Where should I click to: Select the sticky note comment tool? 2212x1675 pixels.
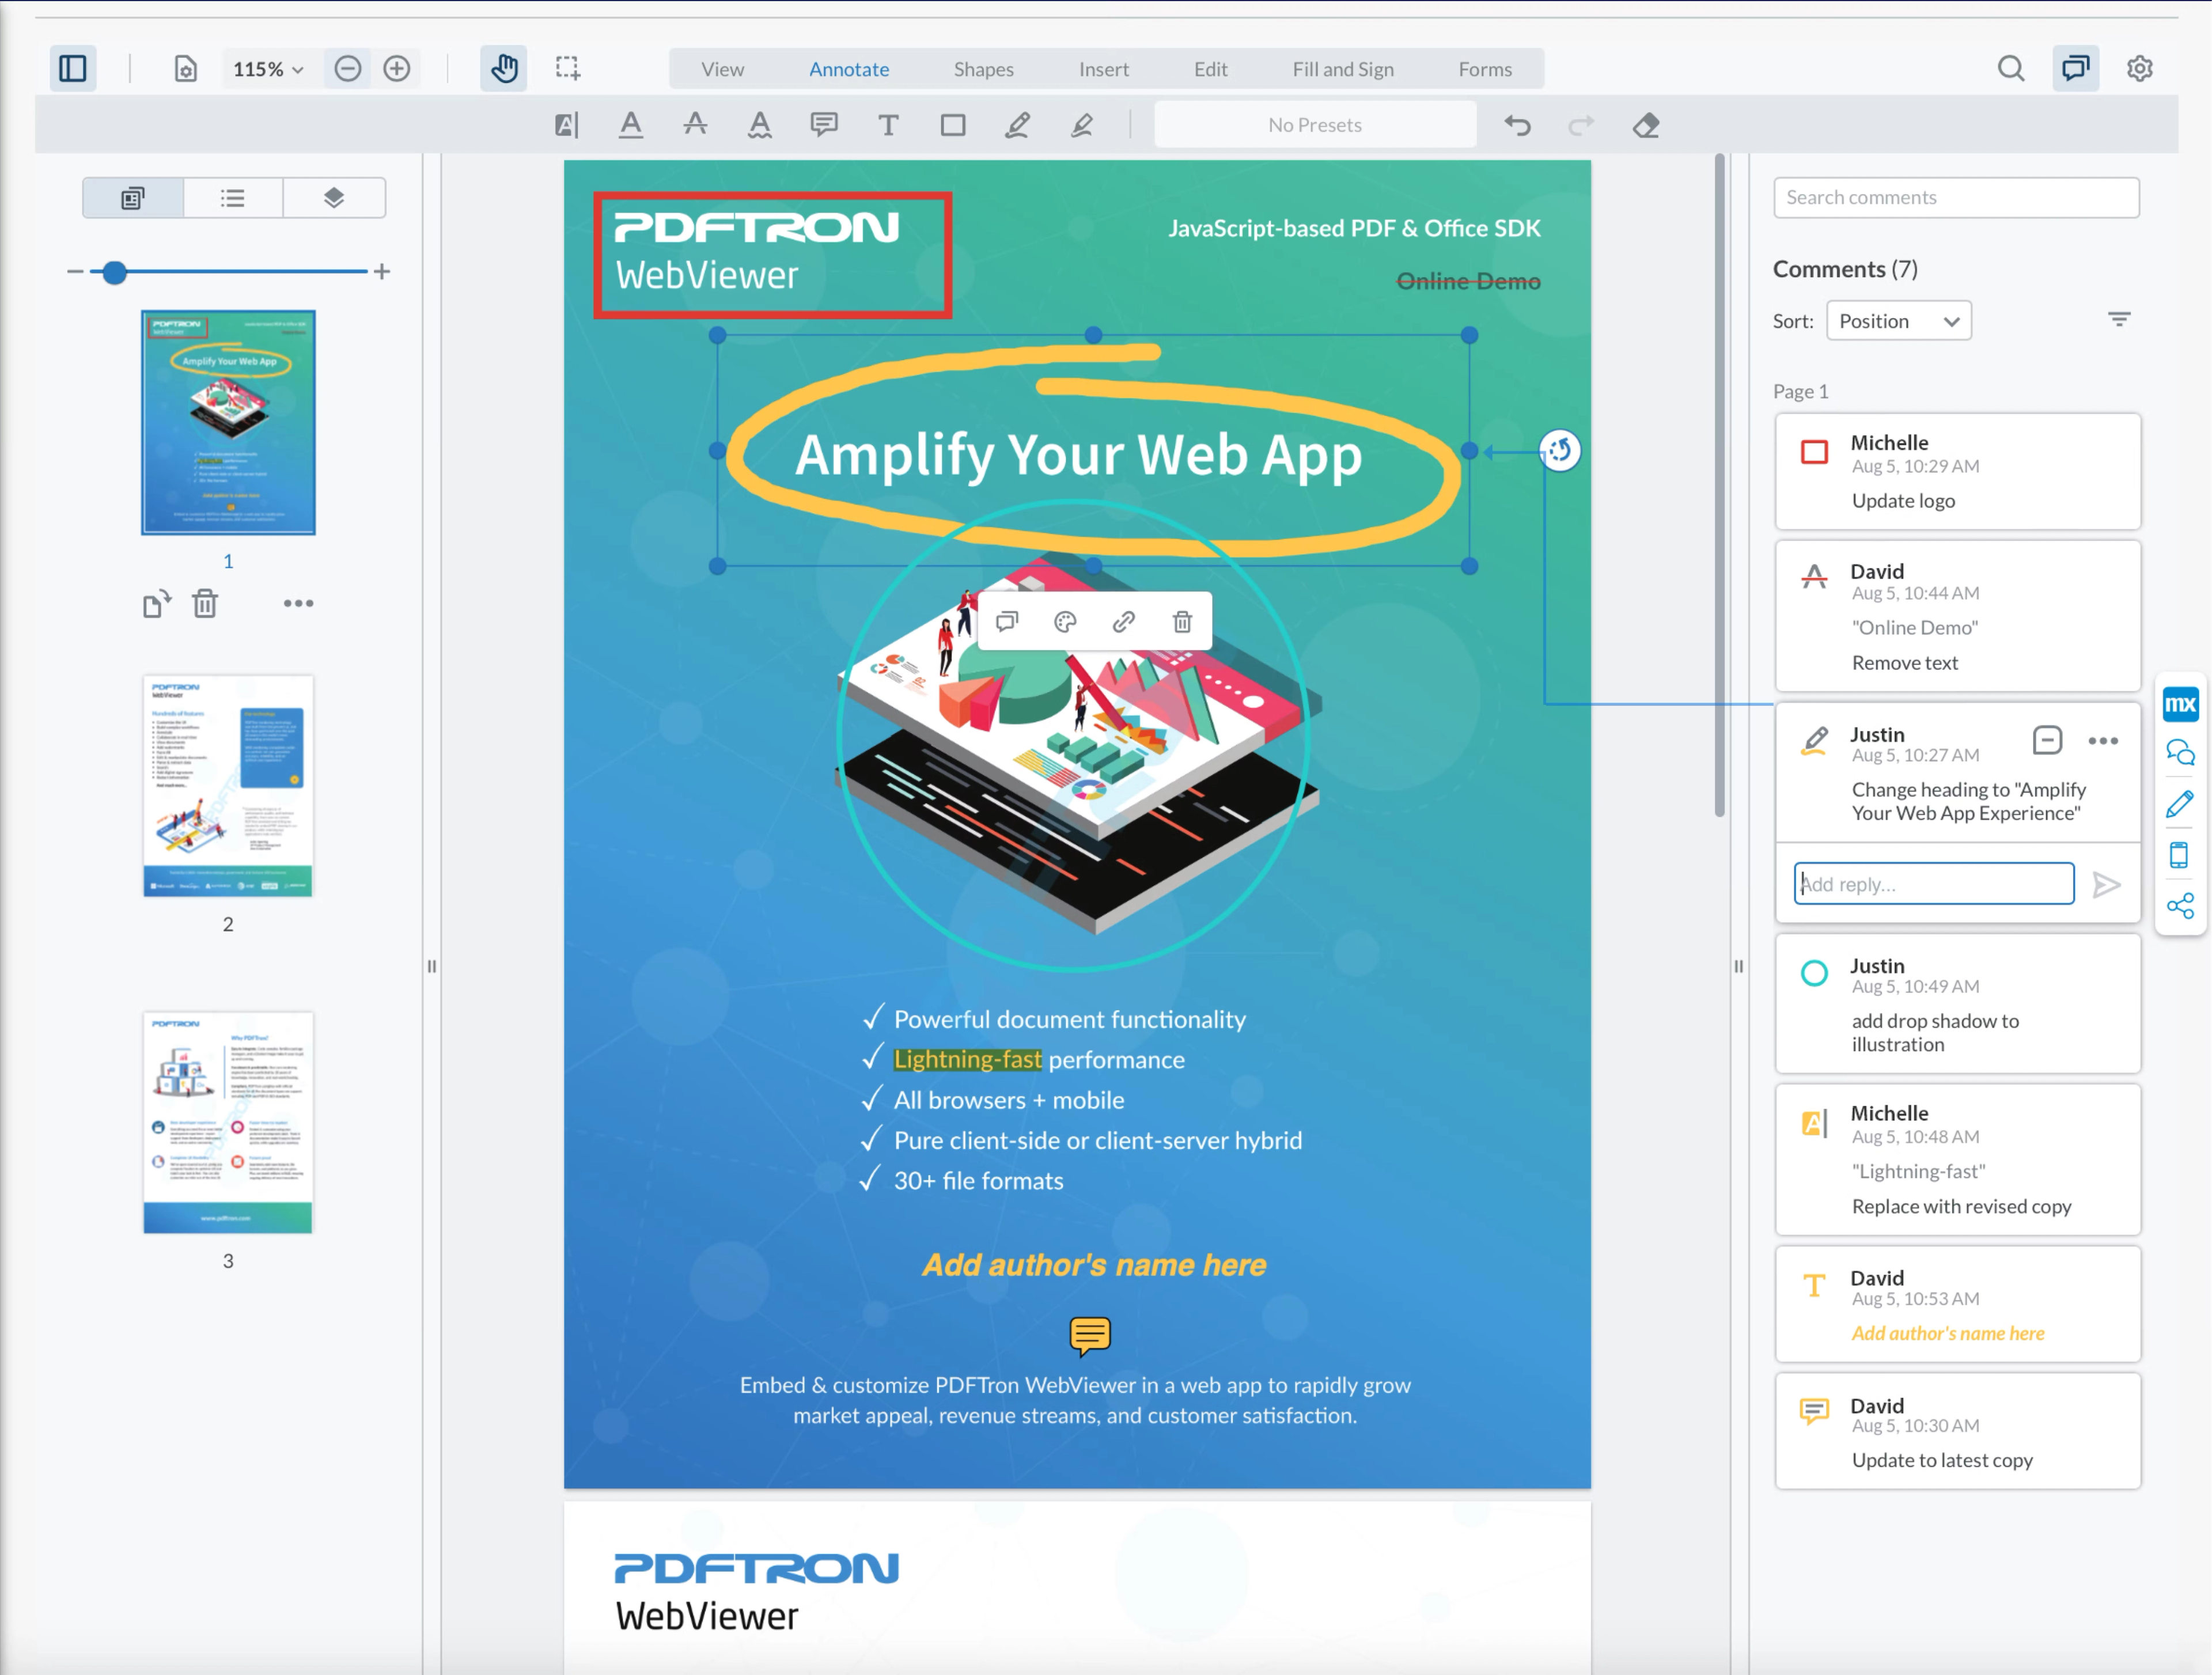[x=823, y=125]
